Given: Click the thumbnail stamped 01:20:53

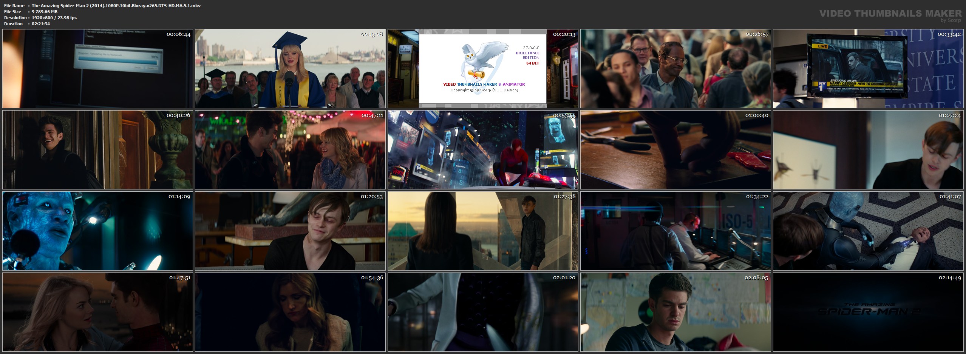Looking at the screenshot, I should click(290, 231).
